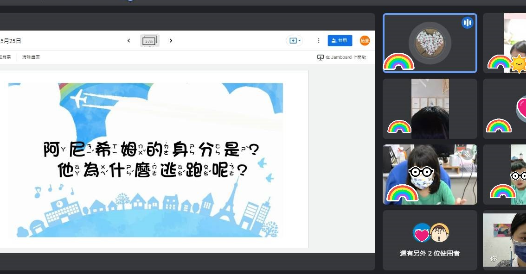Select your own video tile labeled 你
Image resolution: width=526 pixels, height=275 pixels.
(504, 240)
